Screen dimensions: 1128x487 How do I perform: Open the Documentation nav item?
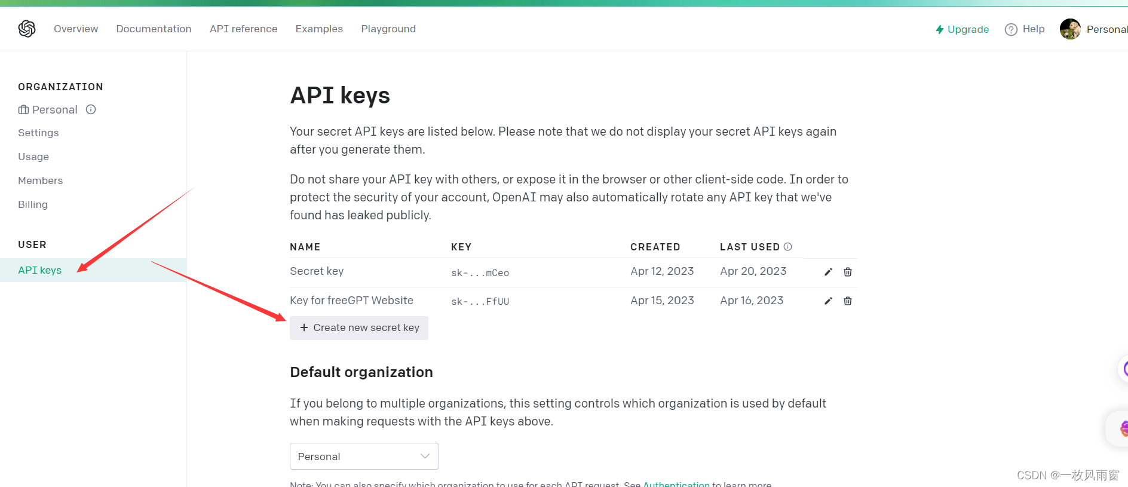pyautogui.click(x=154, y=29)
